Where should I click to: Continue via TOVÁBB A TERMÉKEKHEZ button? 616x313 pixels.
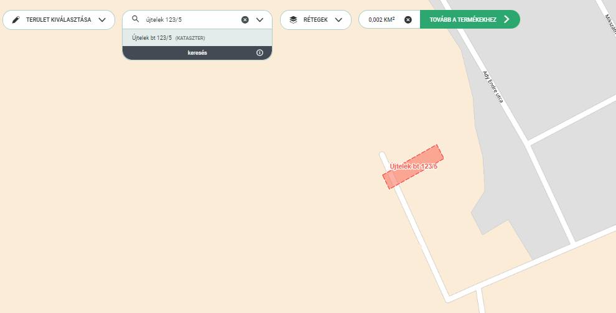(x=470, y=19)
